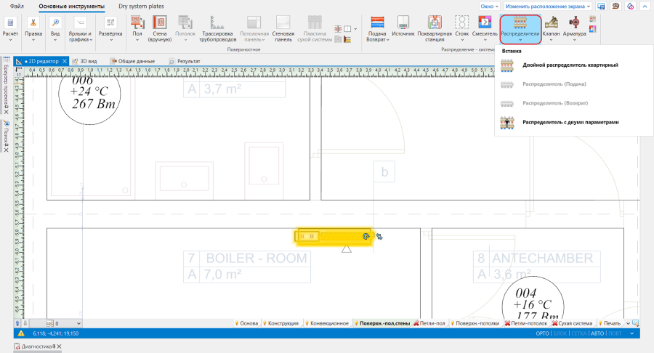Select the Стеновая панель tool
Screen dimensions: 654x353
(283, 28)
